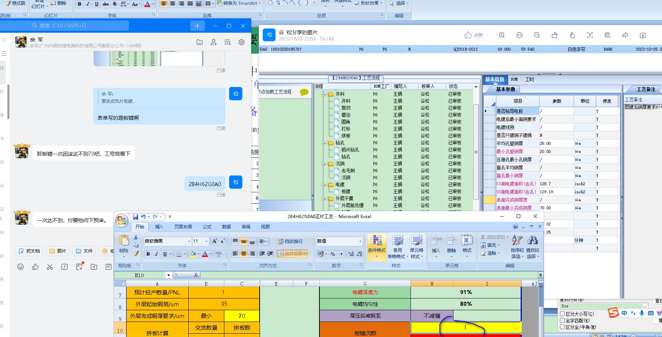Toggle Bold in Excel font group
Image resolution: width=662 pixels, height=337 pixels.
point(148,254)
